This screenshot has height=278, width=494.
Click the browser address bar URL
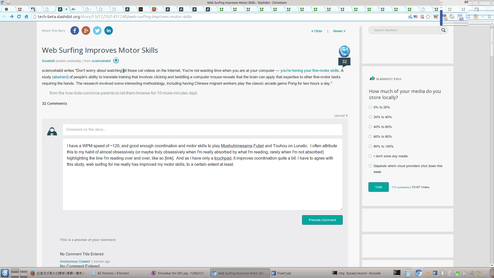tap(114, 17)
